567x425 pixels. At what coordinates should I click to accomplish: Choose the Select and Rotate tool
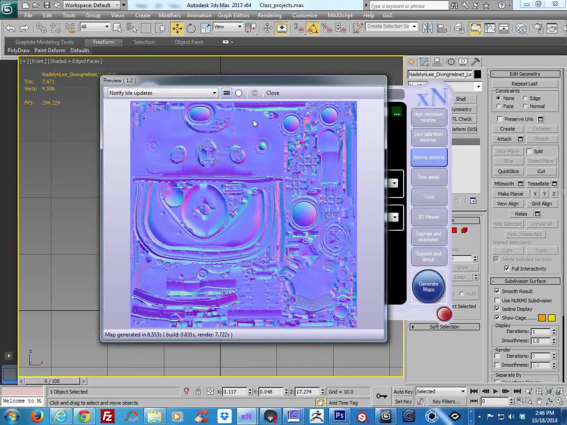[x=191, y=28]
